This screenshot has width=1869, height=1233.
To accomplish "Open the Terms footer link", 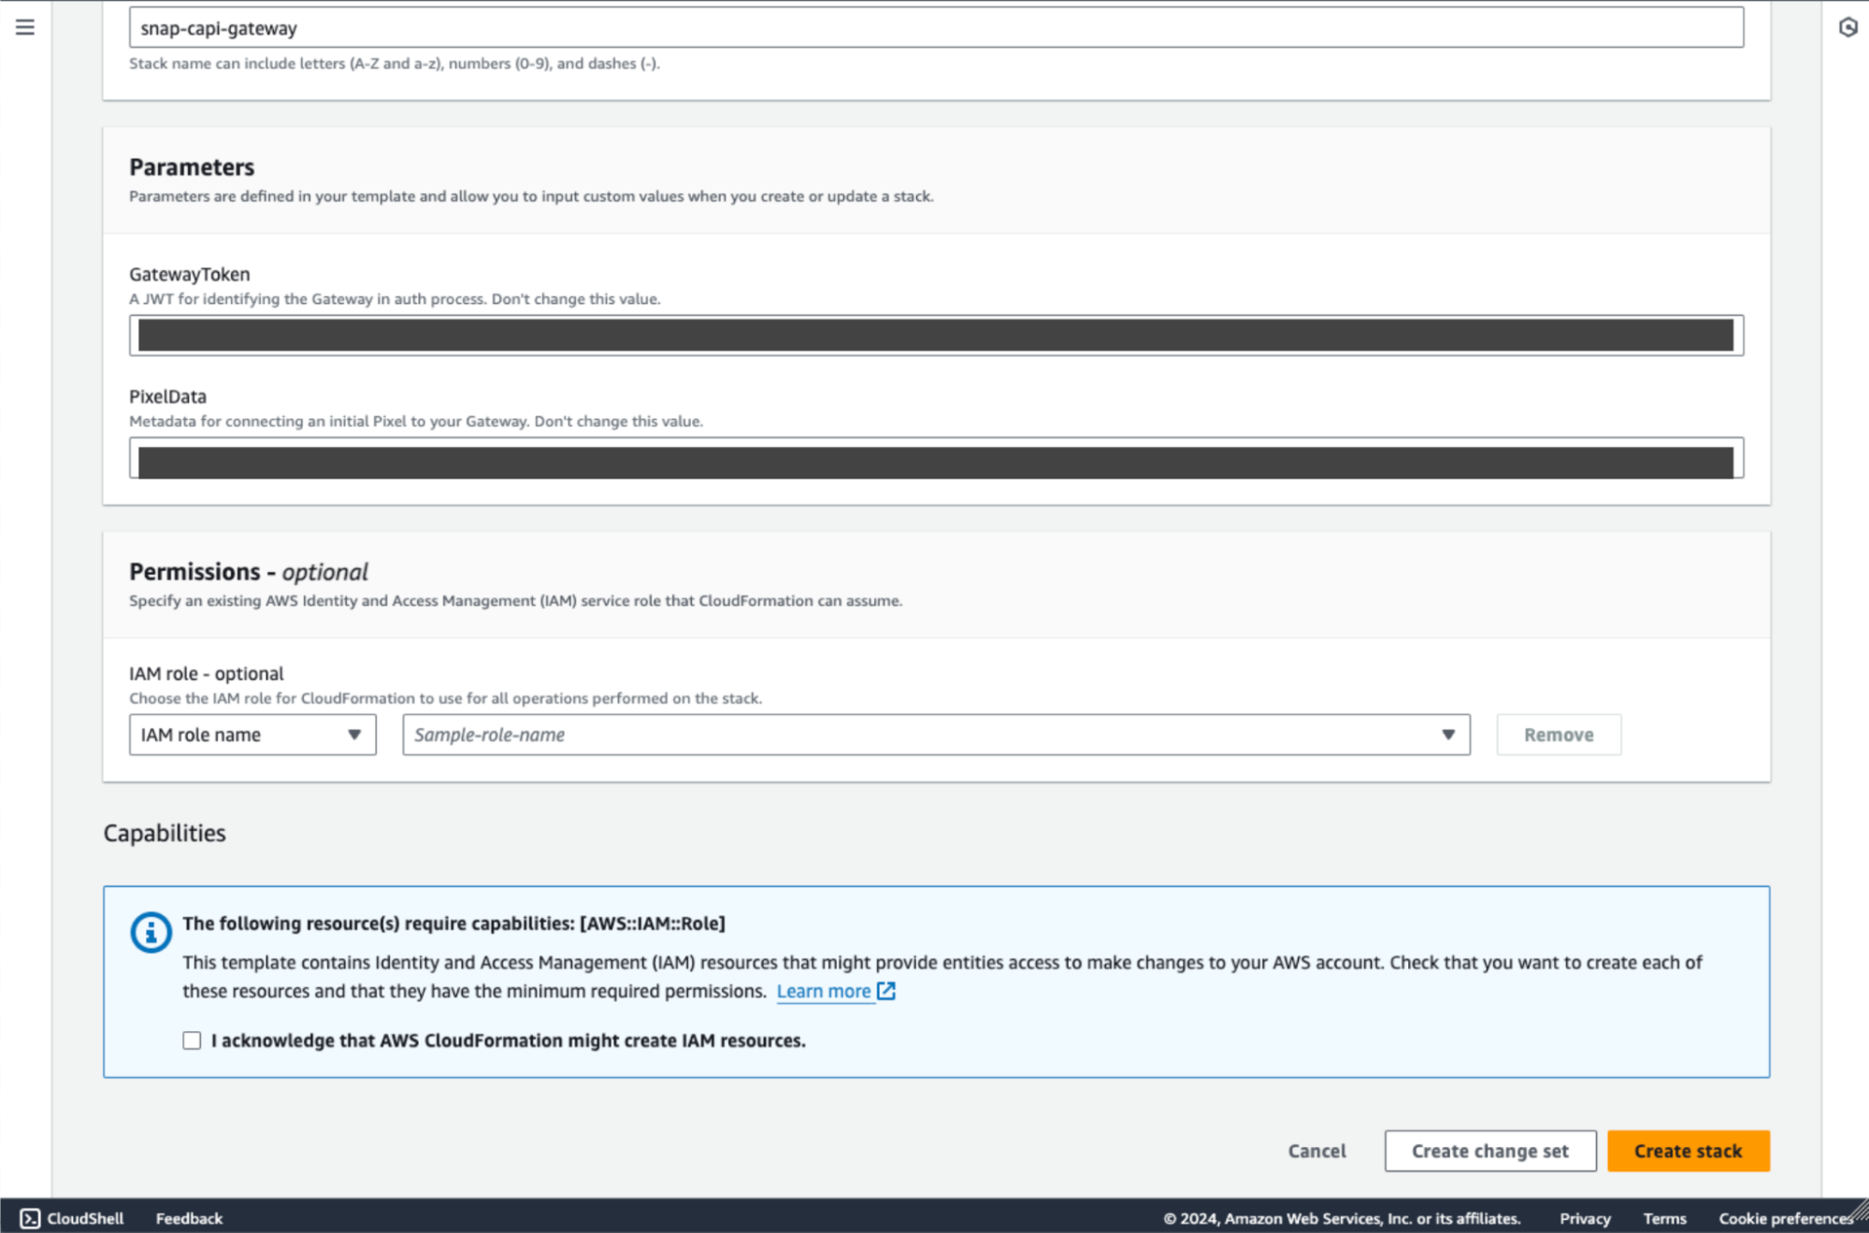I will (1664, 1218).
